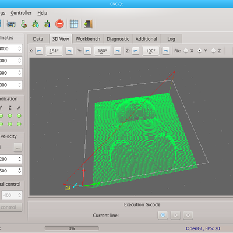Viewport: 233px width, 233px height.
Task: Open the Diagnostic tab
Action: coord(118,39)
